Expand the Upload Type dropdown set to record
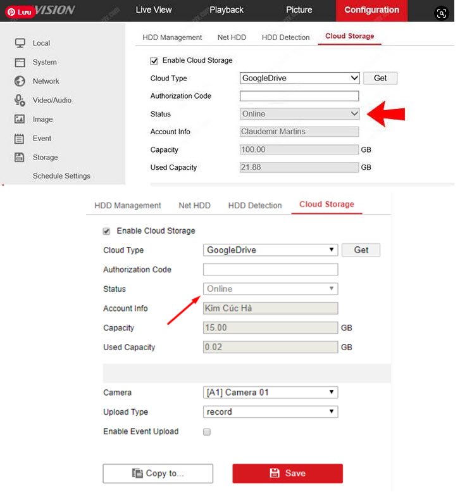This screenshot has height=492, width=460. click(270, 412)
